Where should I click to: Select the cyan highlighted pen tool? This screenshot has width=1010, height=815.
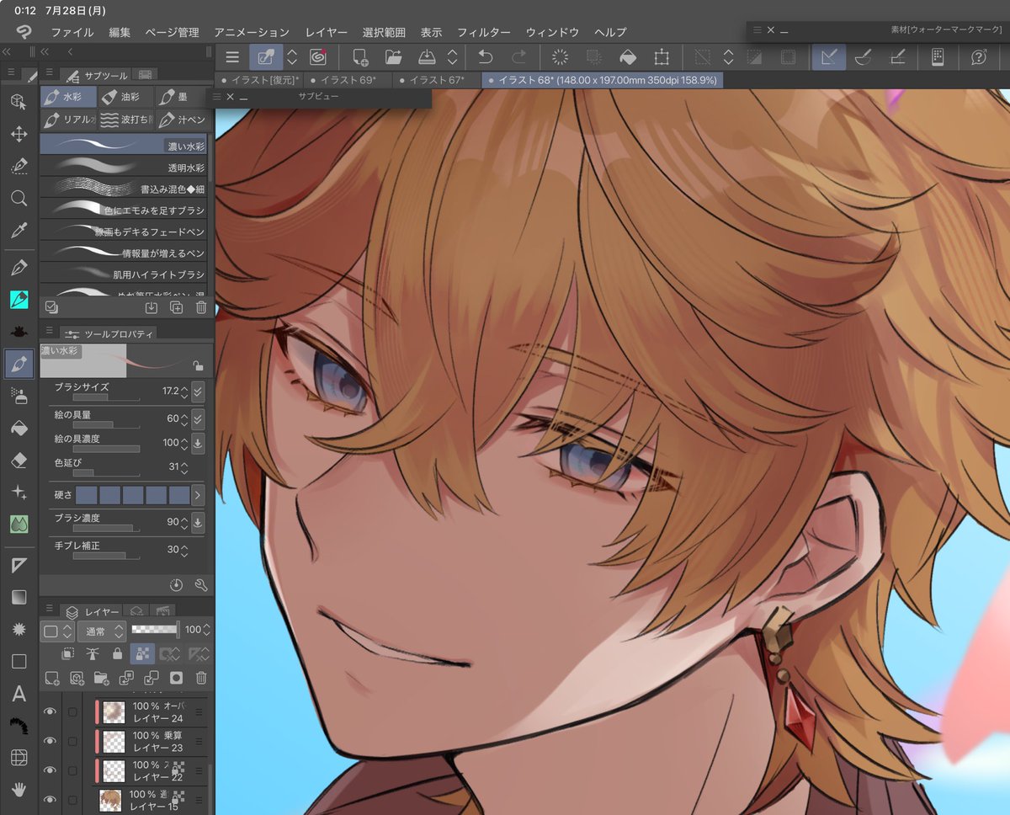19,300
